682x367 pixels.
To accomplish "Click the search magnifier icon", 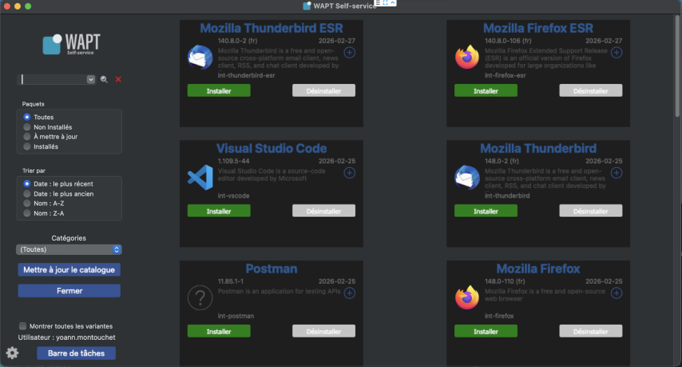I will 104,80.
